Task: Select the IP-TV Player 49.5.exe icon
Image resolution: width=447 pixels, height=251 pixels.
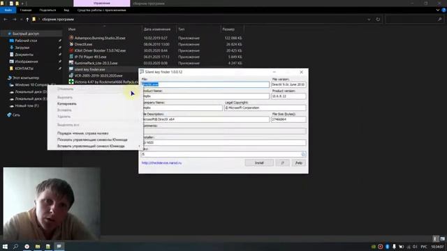Action: [x=71, y=56]
